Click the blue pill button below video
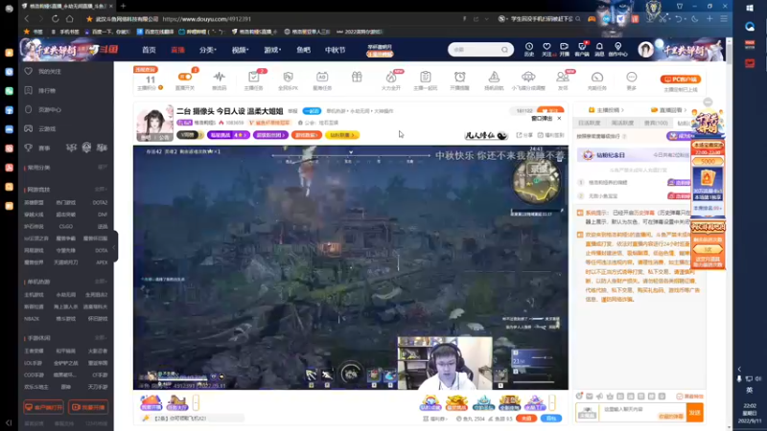This screenshot has width=767, height=431. (x=550, y=419)
